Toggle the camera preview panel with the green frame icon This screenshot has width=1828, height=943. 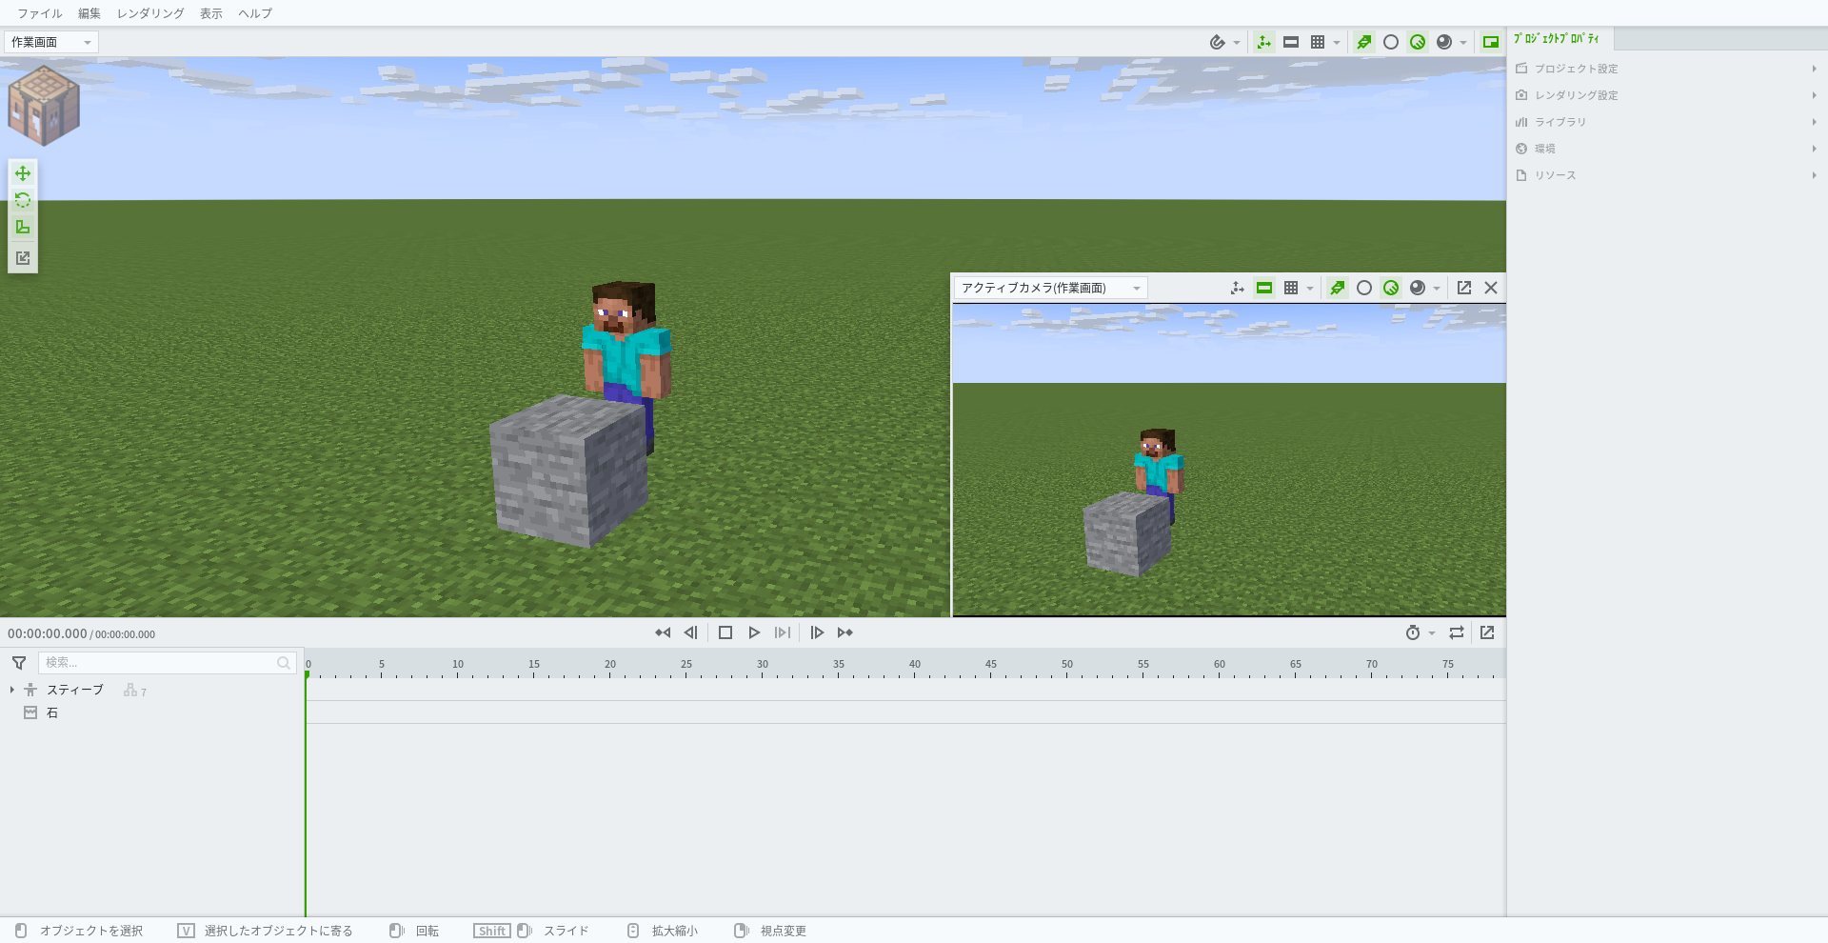pos(1490,42)
